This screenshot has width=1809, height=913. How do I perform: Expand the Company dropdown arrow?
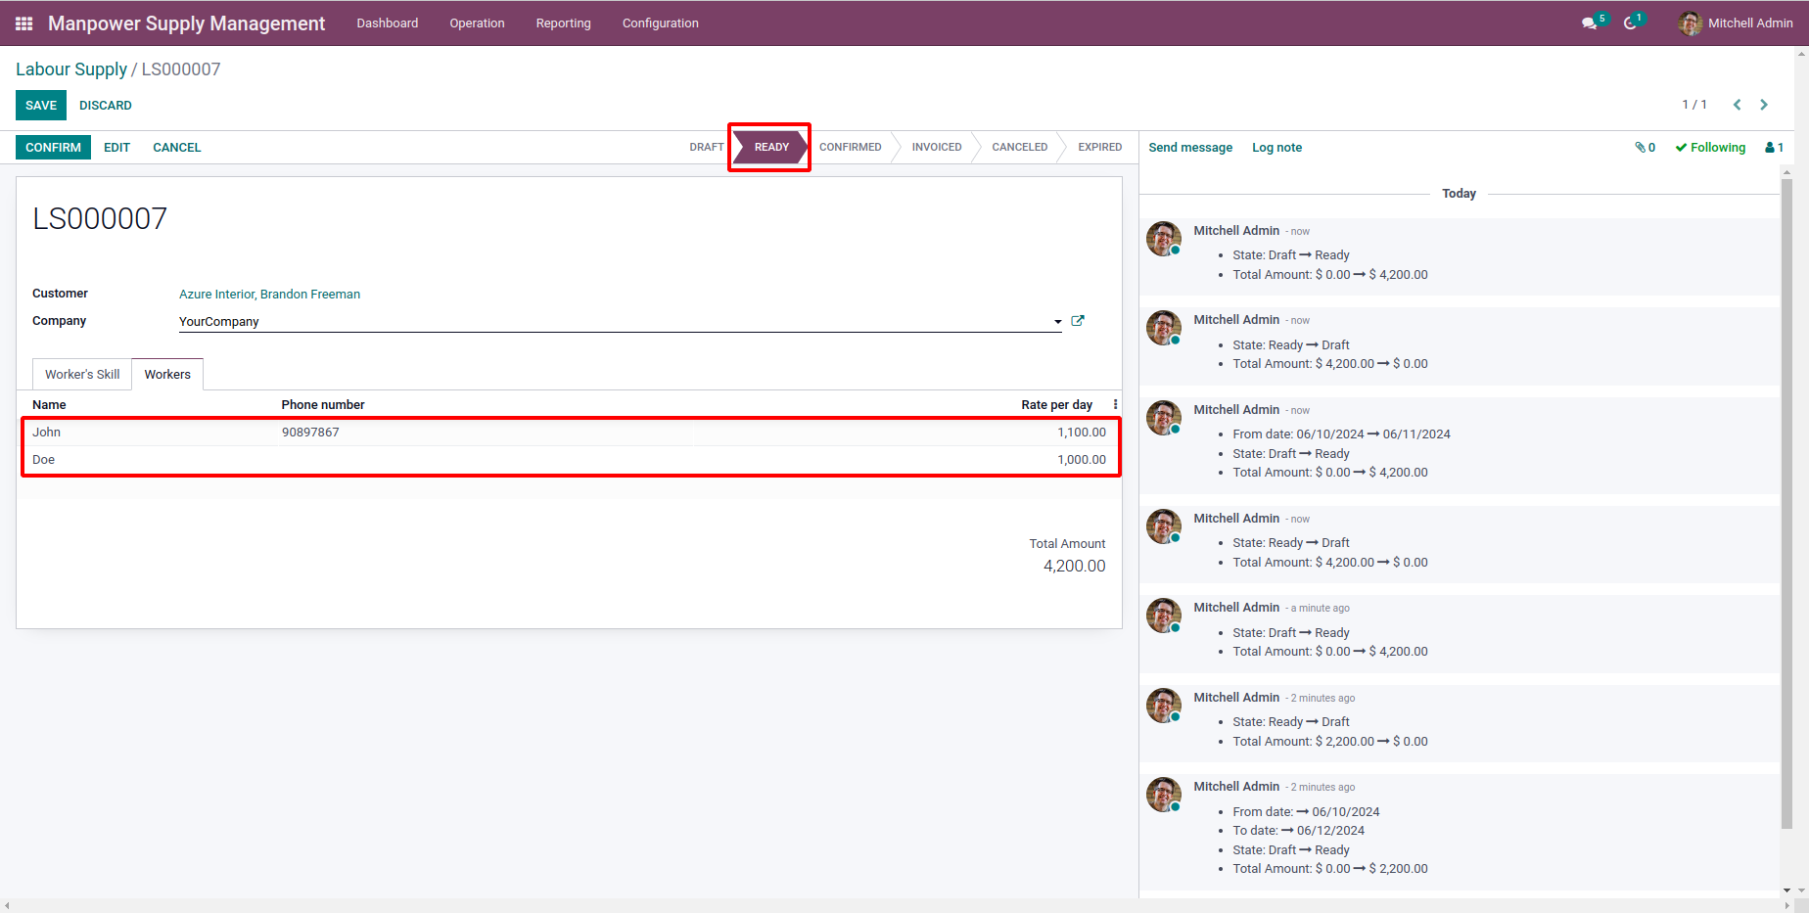pos(1057,322)
